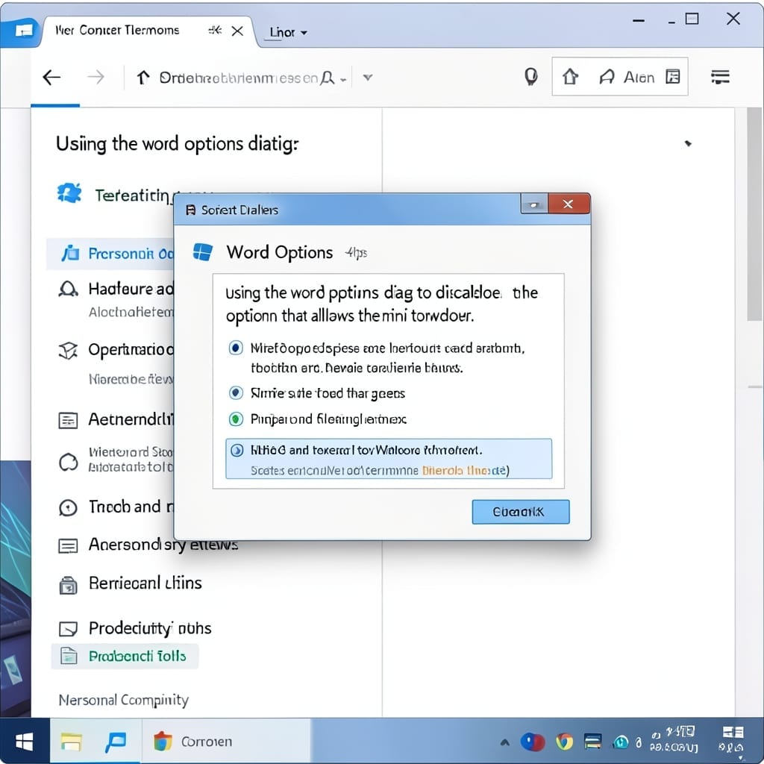Image resolution: width=764 pixels, height=764 pixels.
Task: Show hidden tray icons with the caret
Action: pyautogui.click(x=505, y=742)
